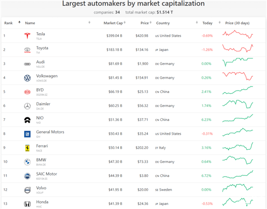Click BMW's price $73.33
The width and height of the screenshot is (267, 209).
coord(143,162)
